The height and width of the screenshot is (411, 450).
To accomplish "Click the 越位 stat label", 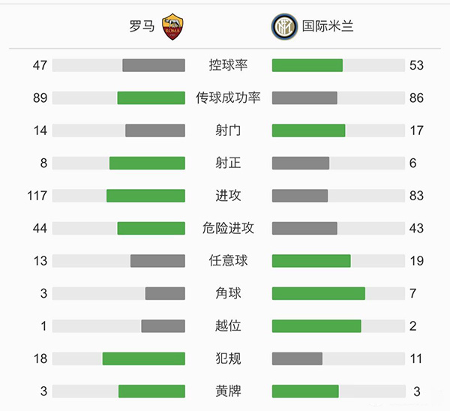I will [x=228, y=326].
